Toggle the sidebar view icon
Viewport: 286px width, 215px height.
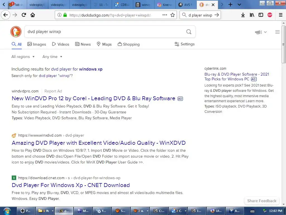pos(261,15)
